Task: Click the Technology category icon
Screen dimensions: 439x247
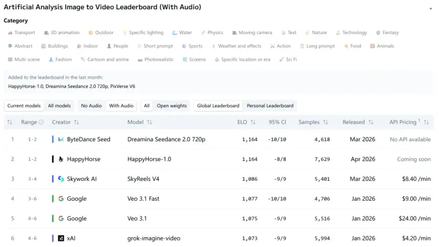Action: click(x=338, y=33)
